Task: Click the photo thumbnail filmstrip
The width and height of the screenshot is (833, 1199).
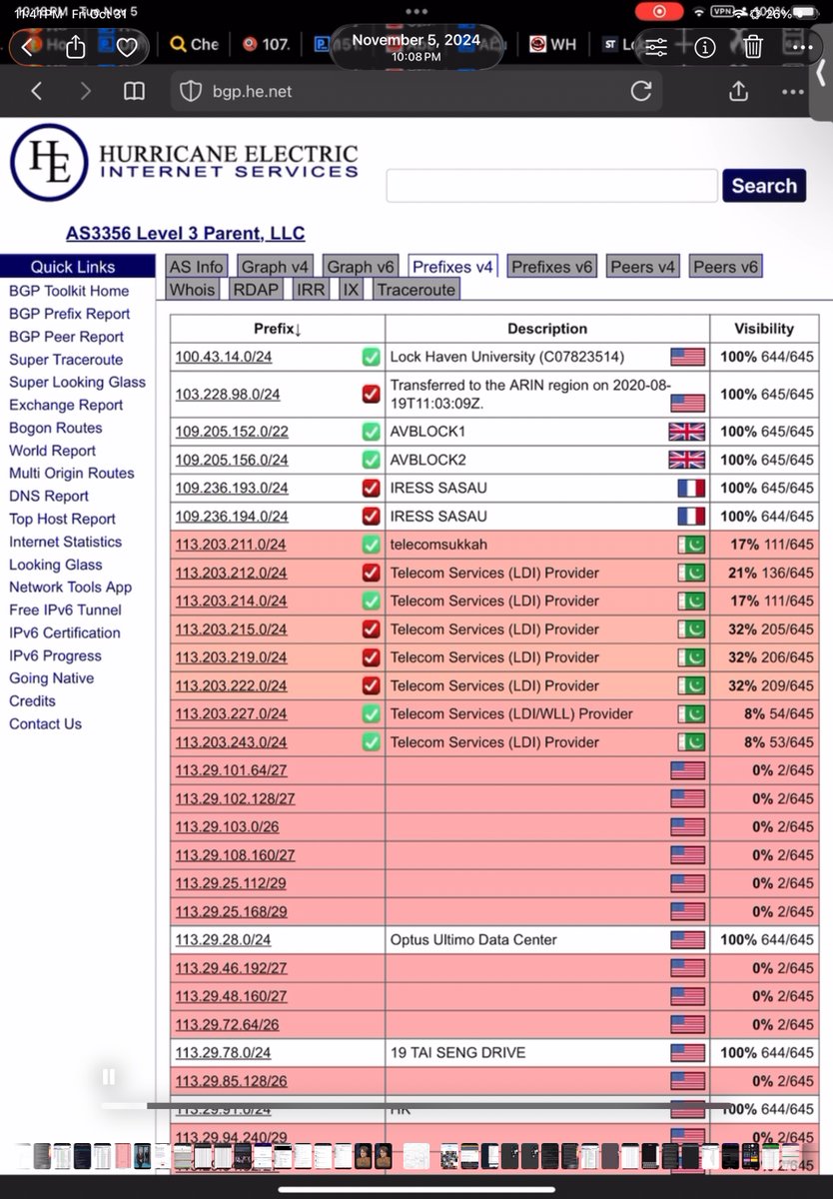Action: (416, 1156)
